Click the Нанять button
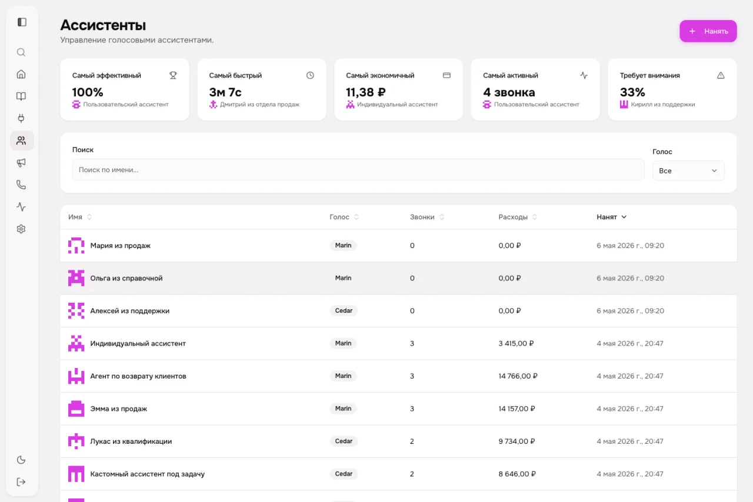 (x=708, y=31)
